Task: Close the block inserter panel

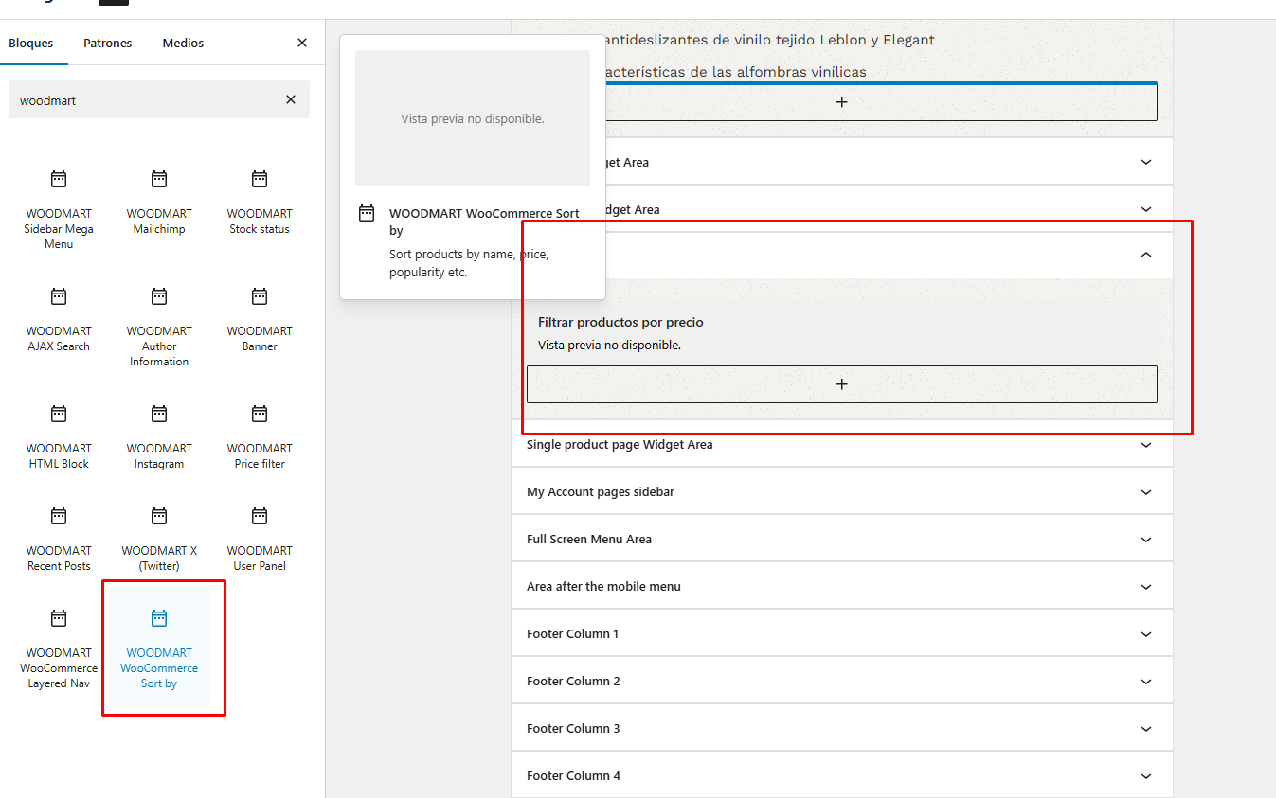Action: [x=302, y=43]
